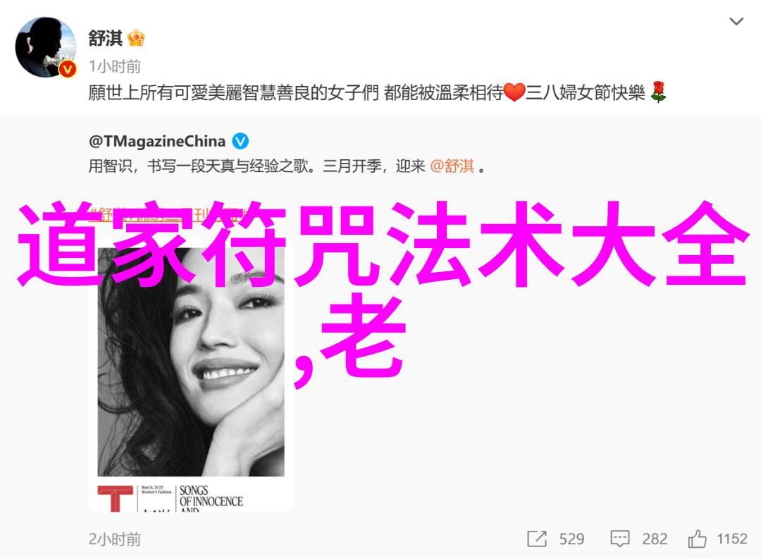Click the rose emoji ending the post
Viewport: 761px width, 559px height.
[658, 92]
